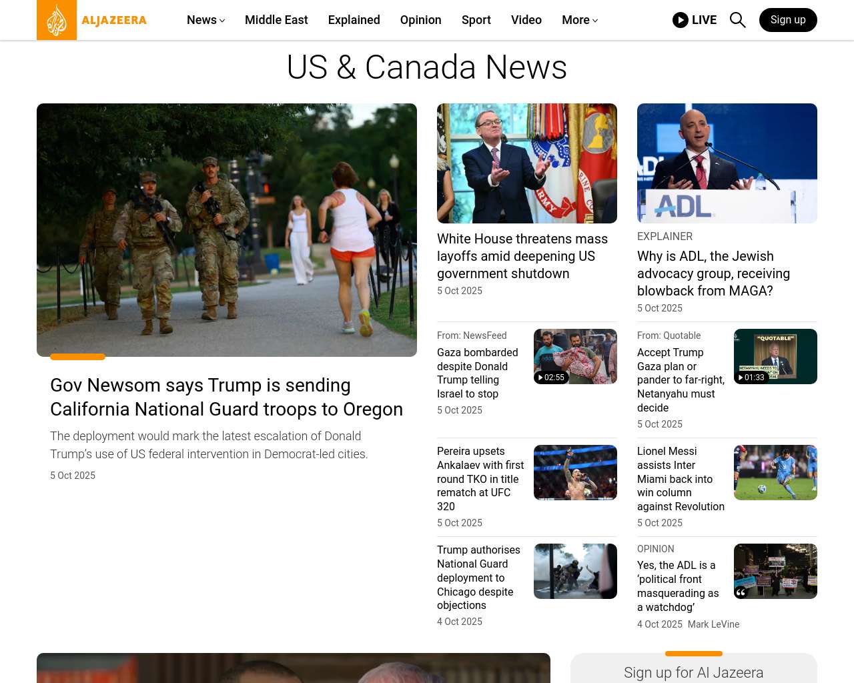
Task: Read White House threatens mass layoffs article
Action: (522, 256)
